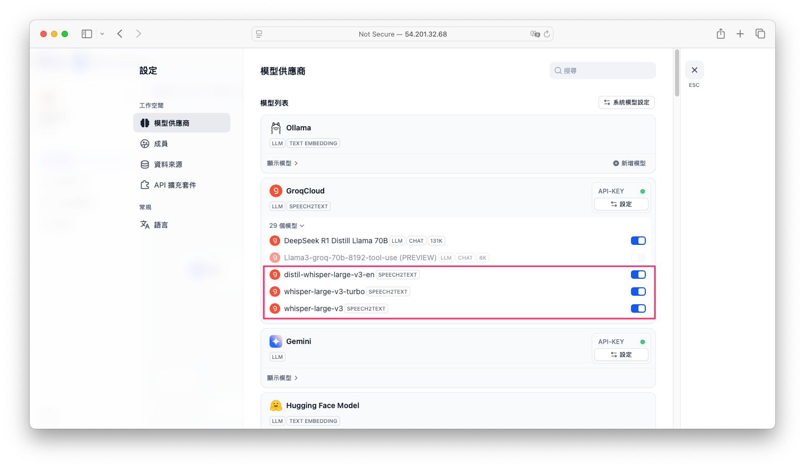Viewport: 805px width, 468px height.
Task: Open a new tab with plus icon
Action: 740,34
